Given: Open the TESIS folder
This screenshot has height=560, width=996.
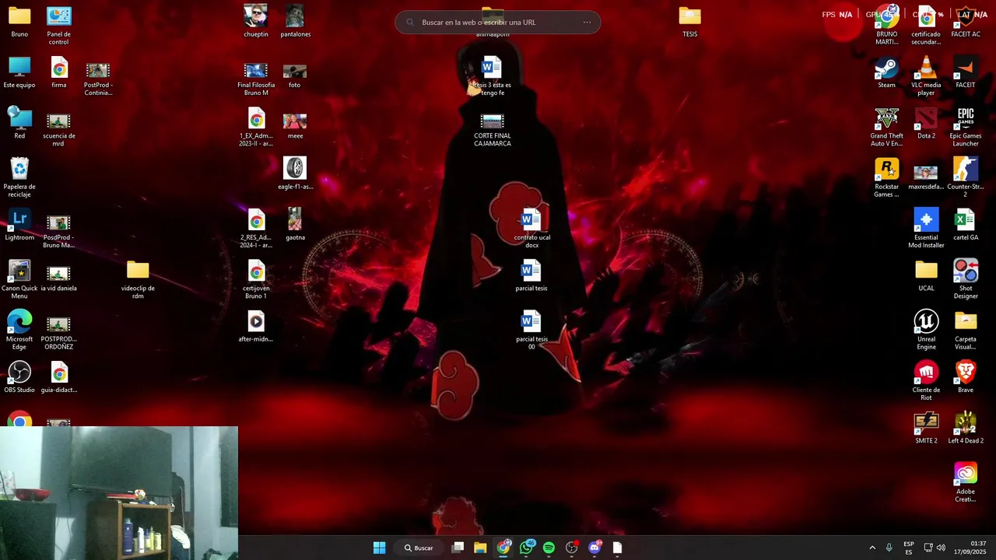Looking at the screenshot, I should 689,22.
